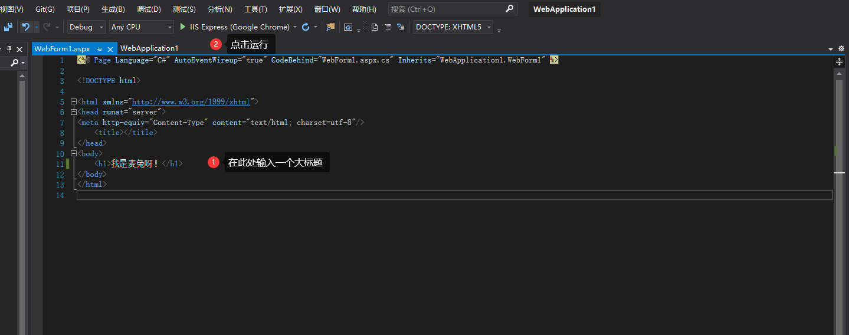Open the http://www.w3.org/1999/xhtml link
Image resolution: width=849 pixels, height=335 pixels.
tap(191, 101)
